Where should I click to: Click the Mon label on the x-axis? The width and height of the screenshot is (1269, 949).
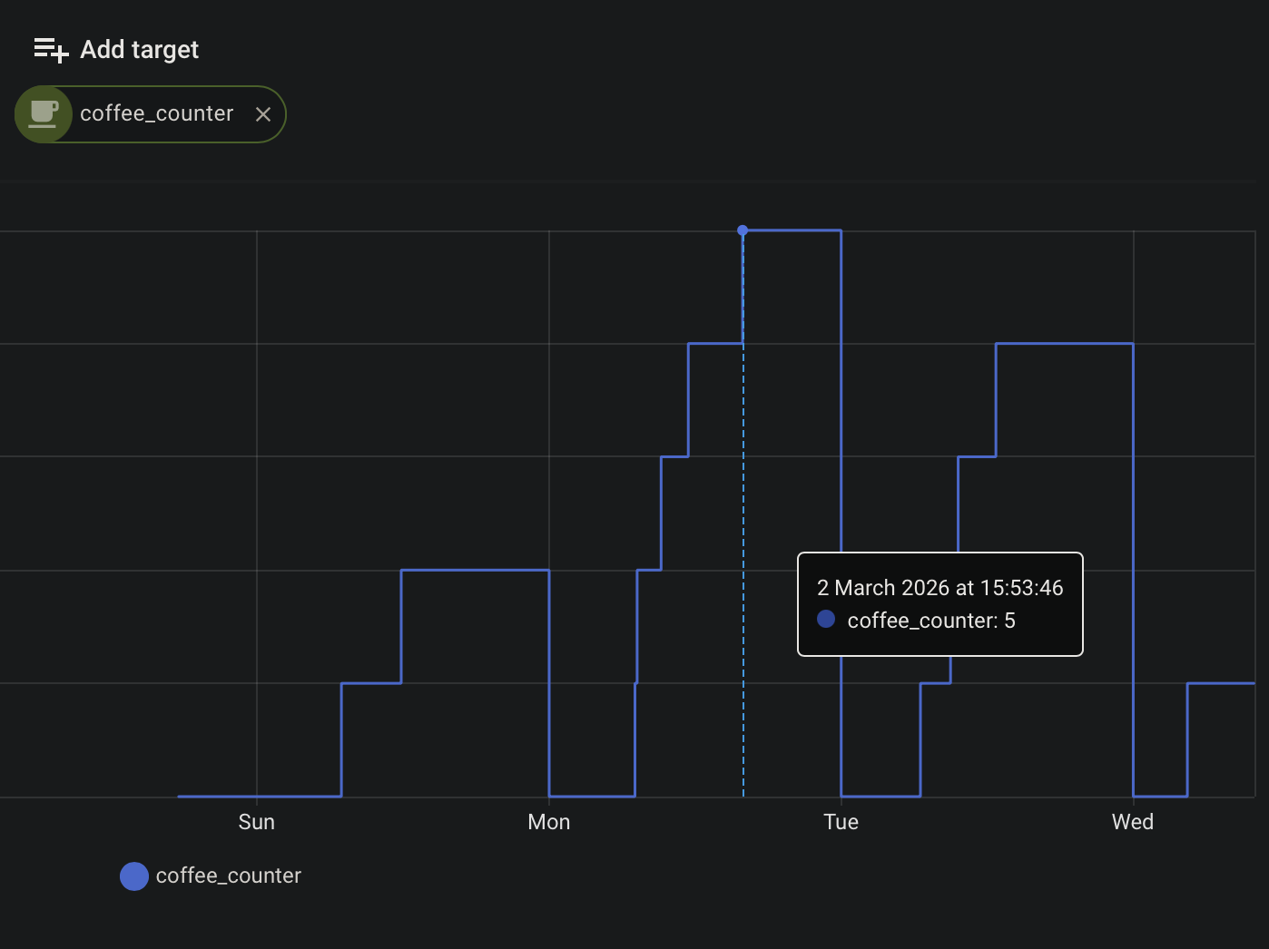[549, 822]
